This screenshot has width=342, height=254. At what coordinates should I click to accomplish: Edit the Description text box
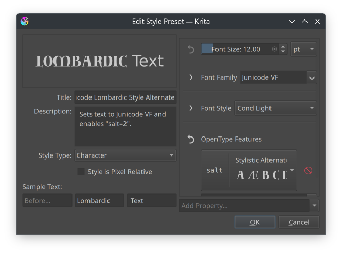[x=125, y=126]
